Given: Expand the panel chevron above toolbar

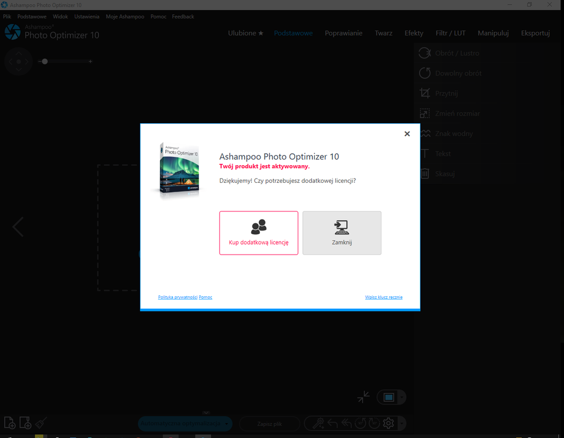Looking at the screenshot, I should [206, 413].
